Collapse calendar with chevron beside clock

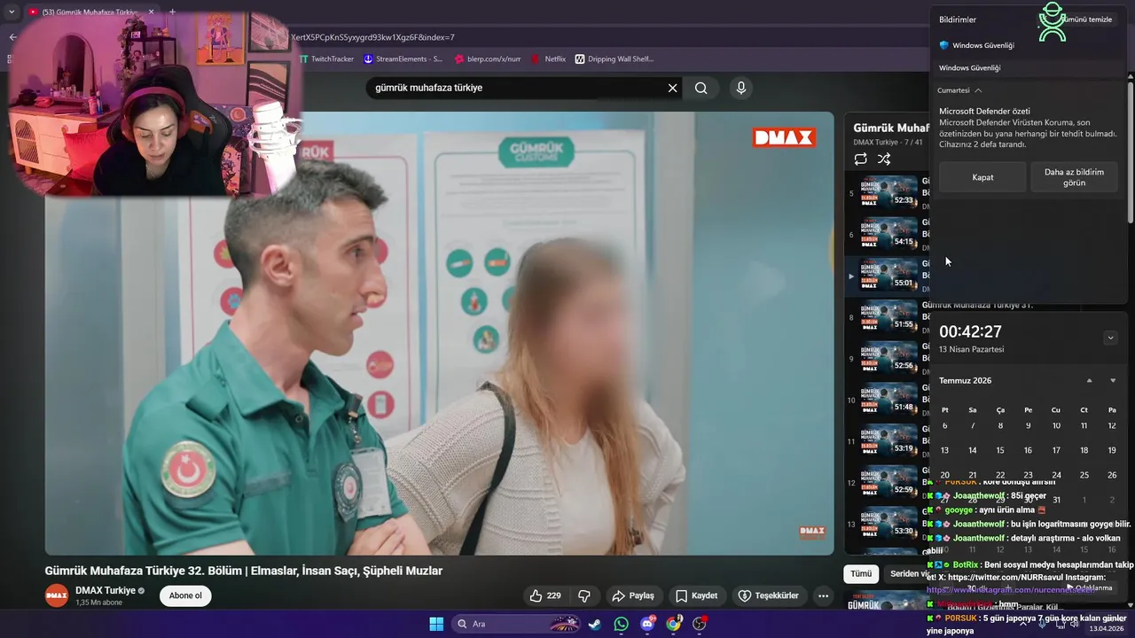click(1110, 338)
